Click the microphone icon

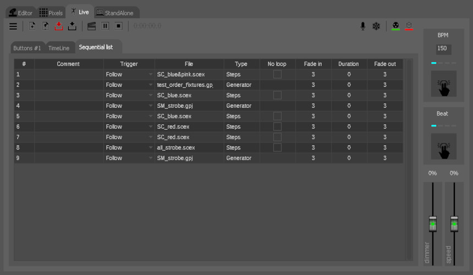[362, 26]
